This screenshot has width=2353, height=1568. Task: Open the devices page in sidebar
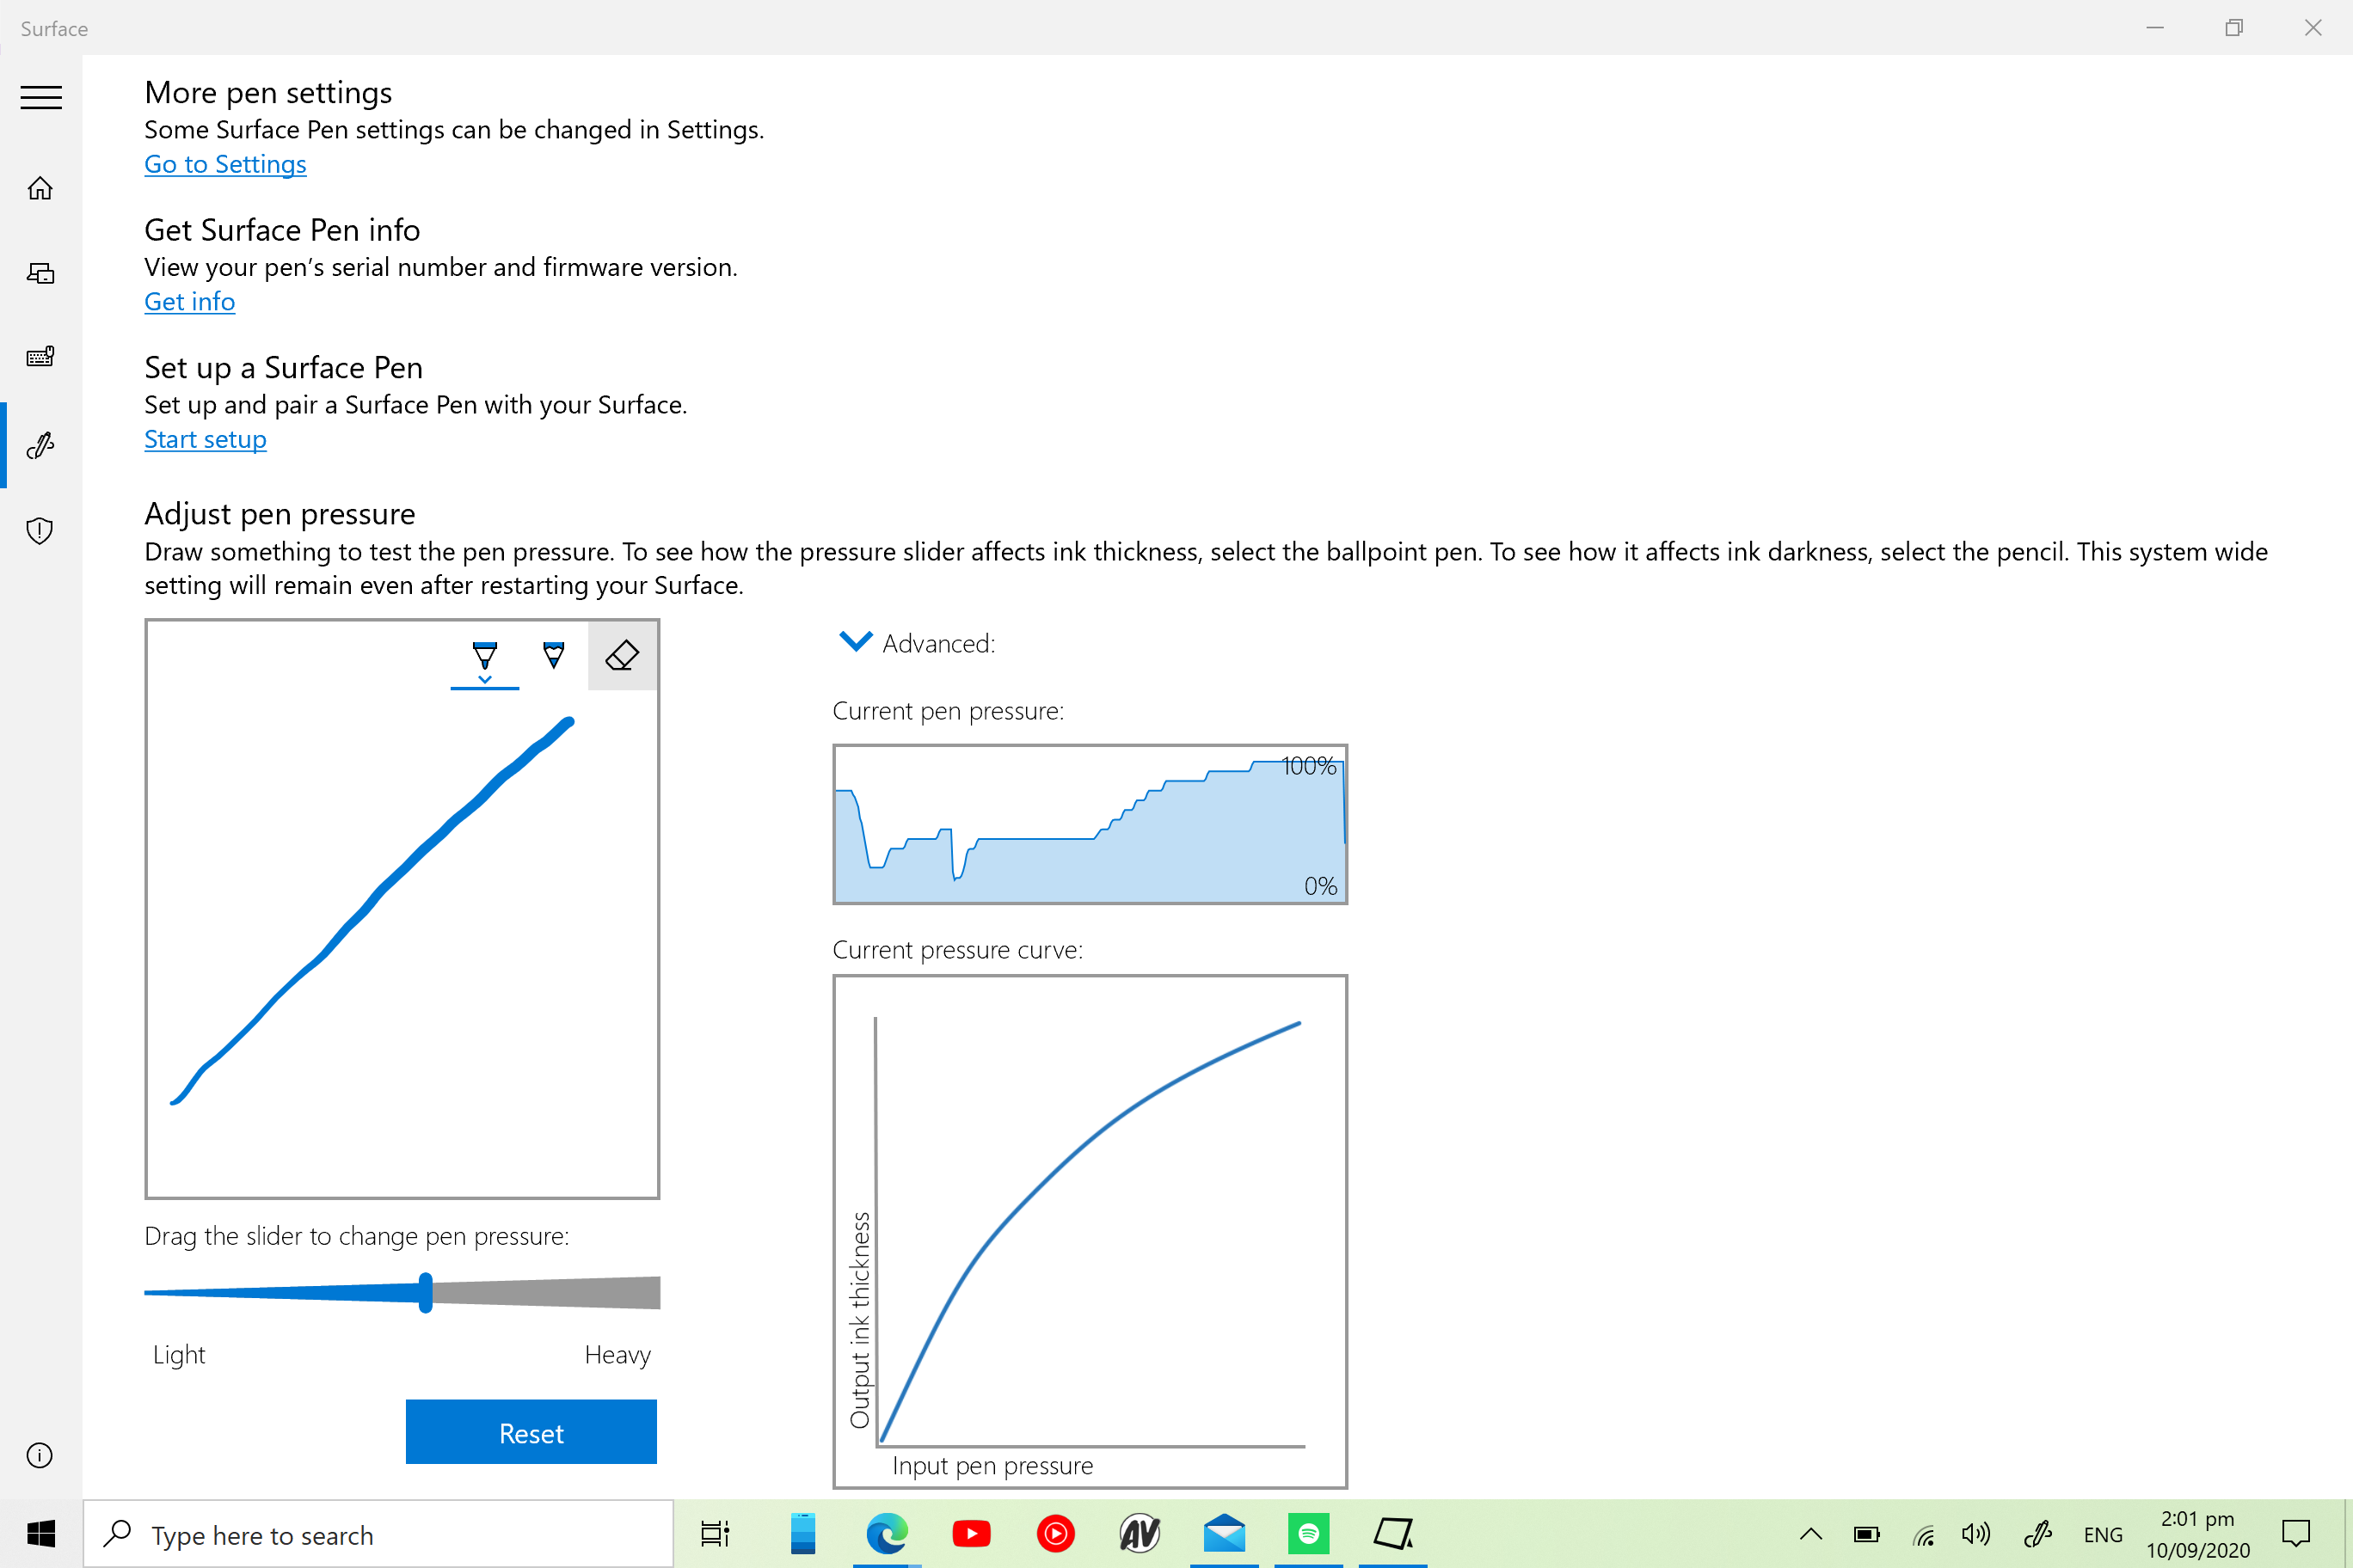[x=40, y=273]
